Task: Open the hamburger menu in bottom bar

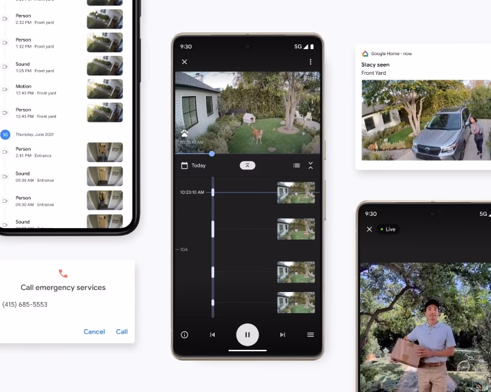Action: (310, 335)
